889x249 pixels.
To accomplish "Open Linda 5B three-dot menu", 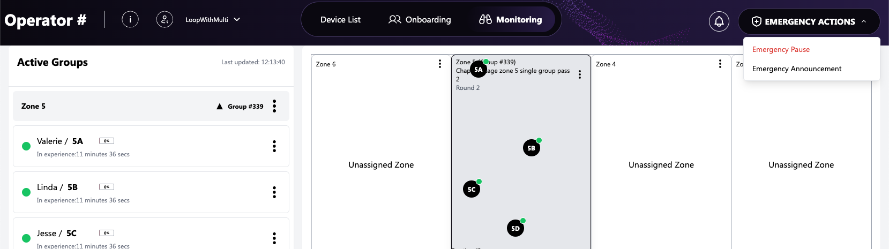I will (x=274, y=192).
